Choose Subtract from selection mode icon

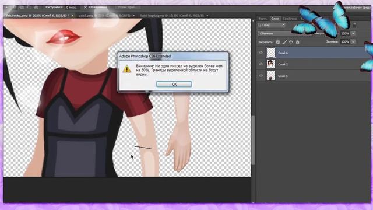tap(29, 8)
